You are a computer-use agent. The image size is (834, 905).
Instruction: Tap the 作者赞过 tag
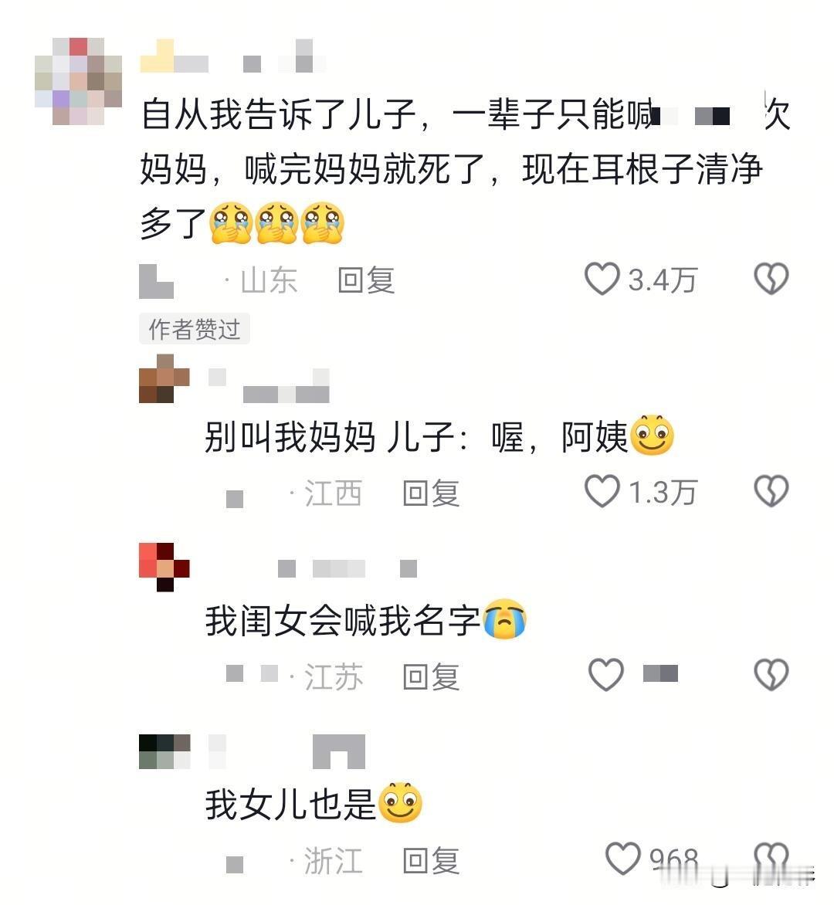pyautogui.click(x=195, y=329)
